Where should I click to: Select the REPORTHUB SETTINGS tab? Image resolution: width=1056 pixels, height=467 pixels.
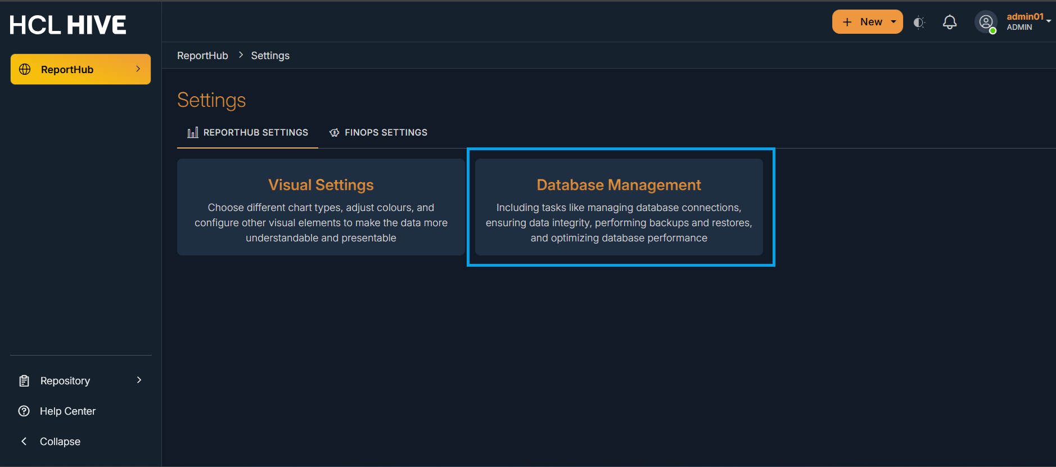(x=255, y=133)
